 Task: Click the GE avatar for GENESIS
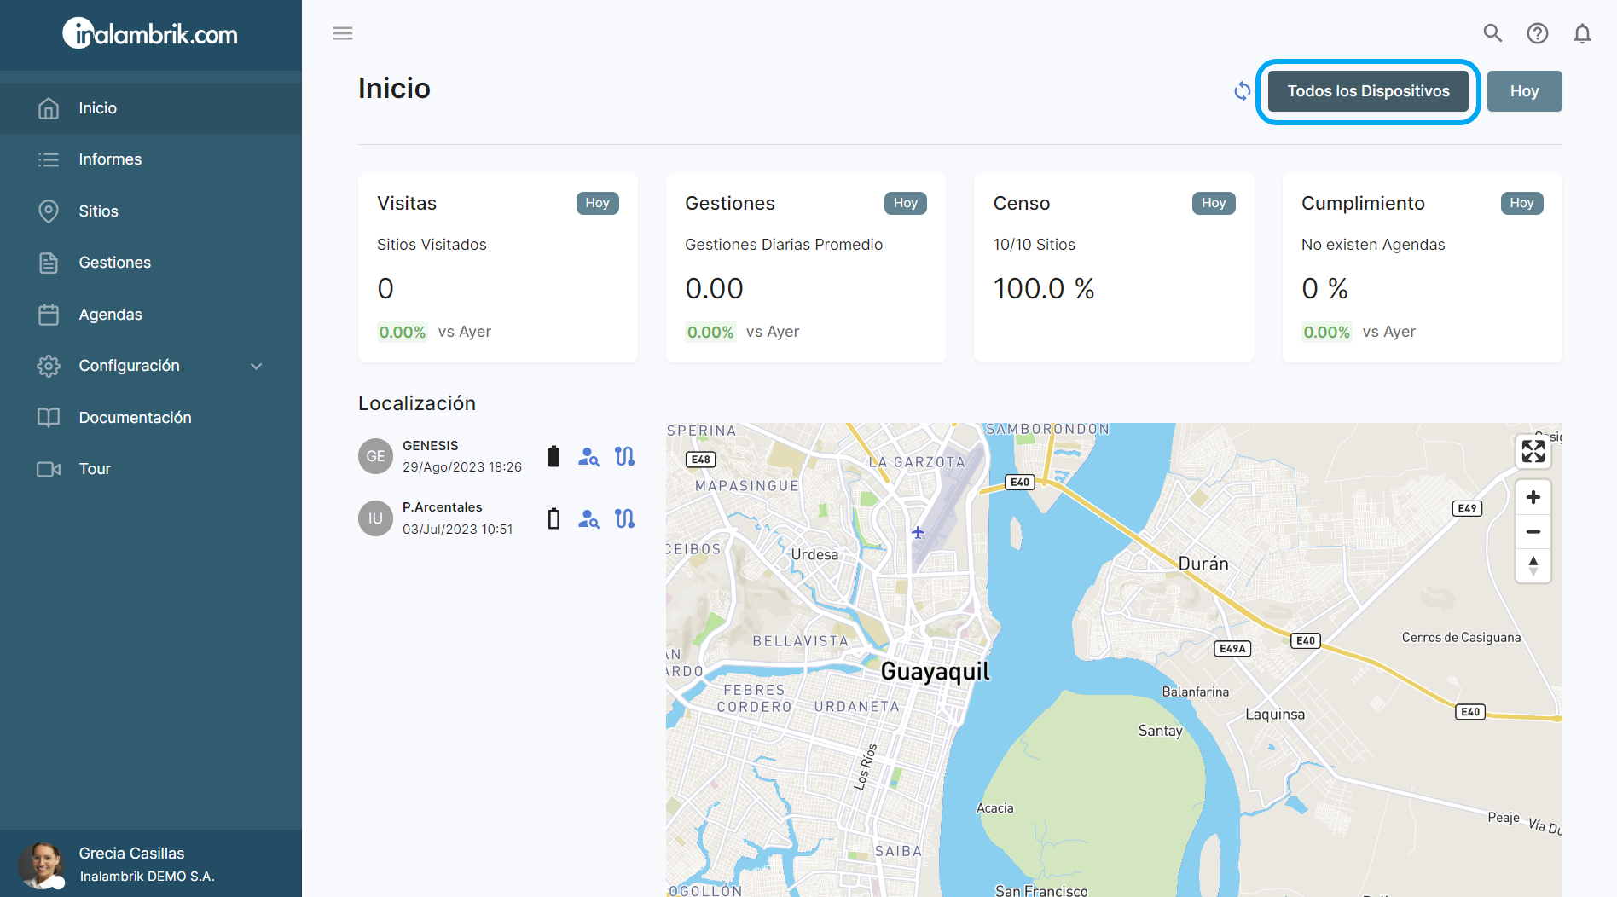pyautogui.click(x=375, y=456)
